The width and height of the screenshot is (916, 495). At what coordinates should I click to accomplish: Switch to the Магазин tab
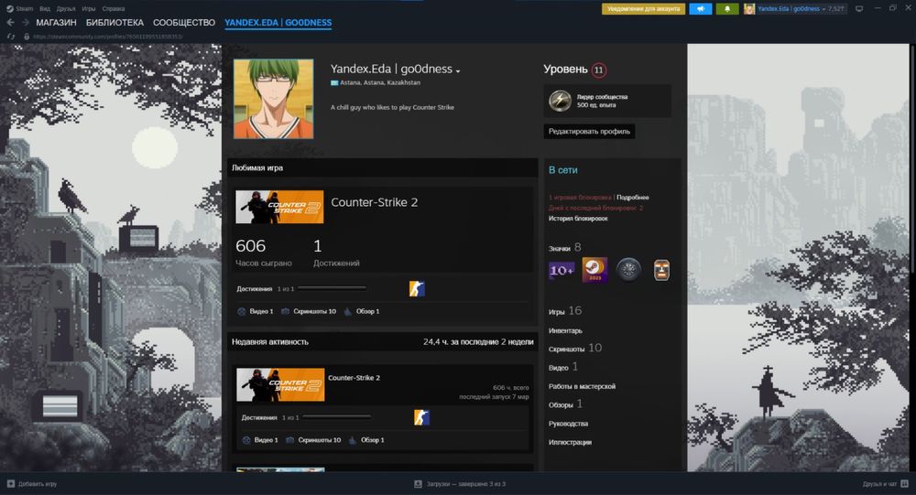[56, 22]
